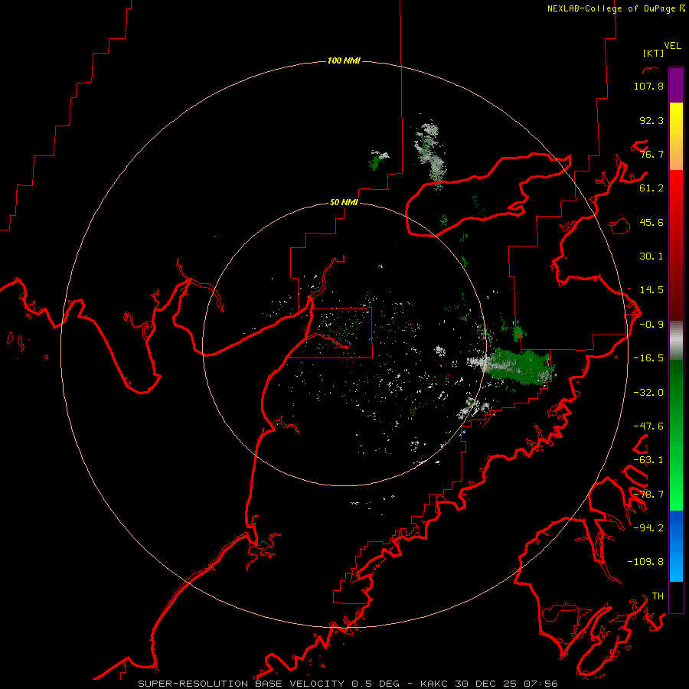Image resolution: width=689 pixels, height=689 pixels.
Task: Click the 61.2 legend value
Action: coord(651,188)
